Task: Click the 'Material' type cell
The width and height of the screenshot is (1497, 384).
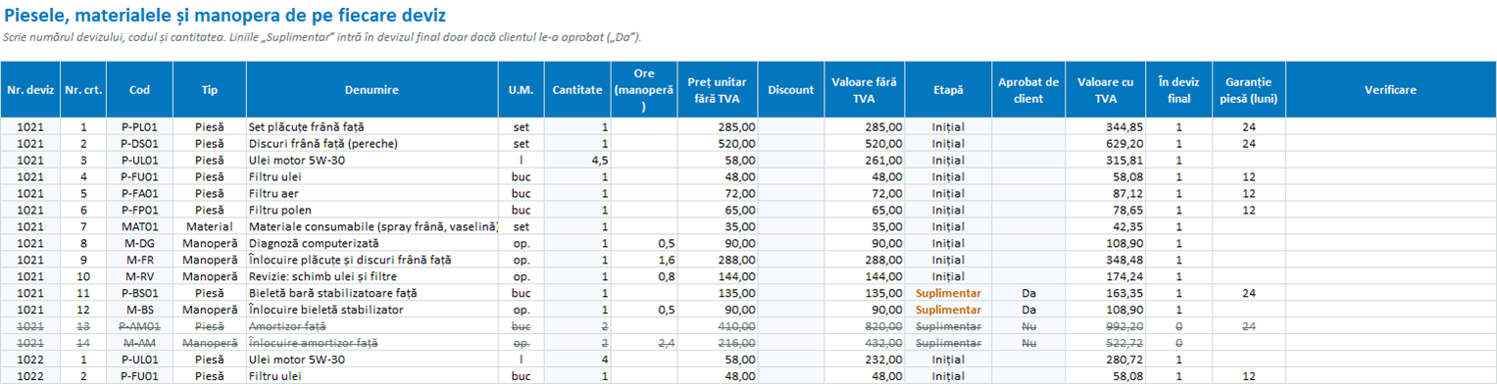Action: click(210, 226)
